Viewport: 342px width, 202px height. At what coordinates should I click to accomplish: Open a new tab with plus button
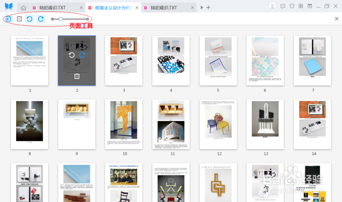[x=208, y=8]
